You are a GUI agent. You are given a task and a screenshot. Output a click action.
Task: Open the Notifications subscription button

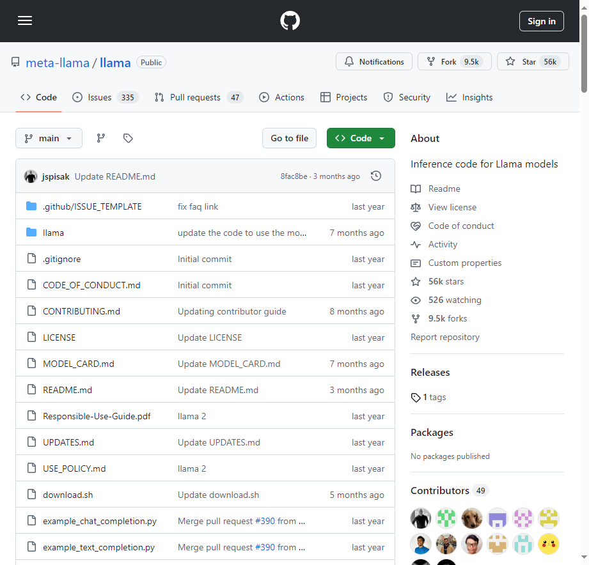(373, 61)
